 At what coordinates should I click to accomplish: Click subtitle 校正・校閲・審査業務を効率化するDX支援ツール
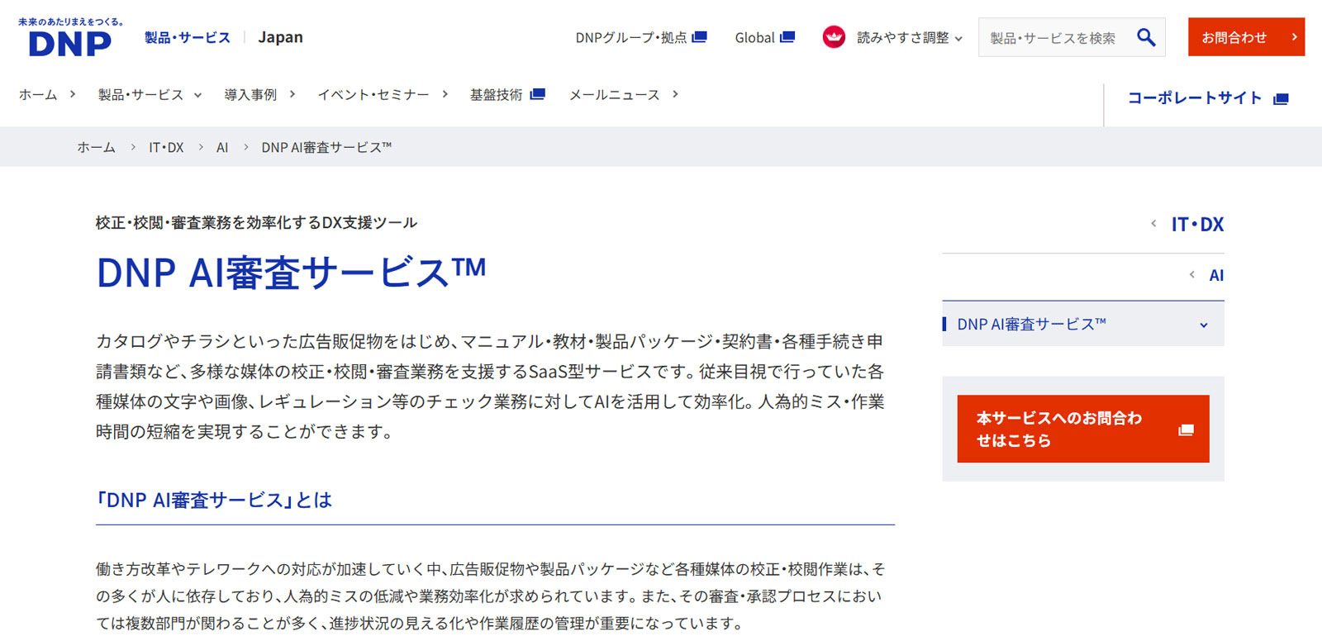click(256, 222)
